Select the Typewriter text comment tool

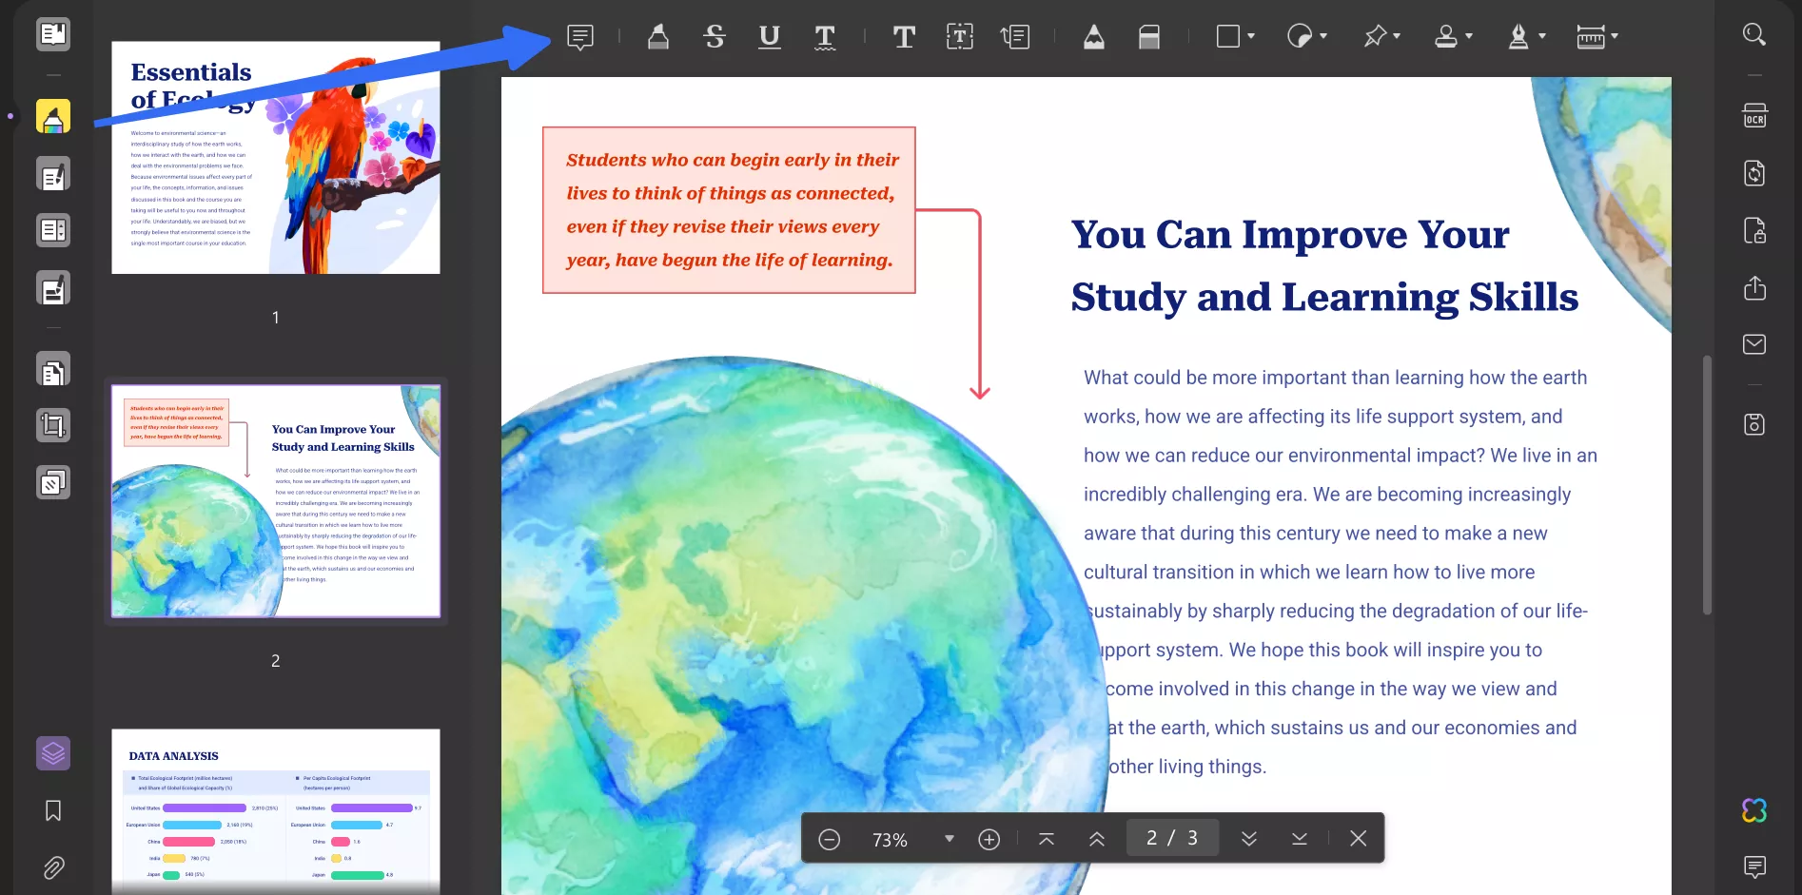coord(904,37)
